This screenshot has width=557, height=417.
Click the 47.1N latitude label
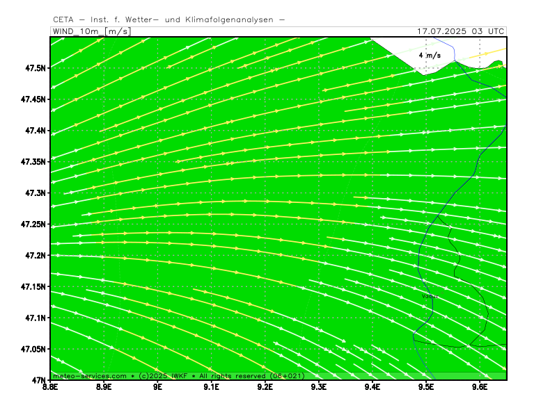click(36, 318)
